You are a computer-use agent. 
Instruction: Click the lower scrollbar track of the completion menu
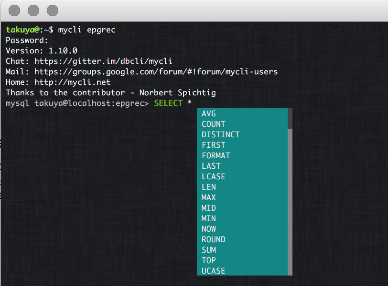290,202
